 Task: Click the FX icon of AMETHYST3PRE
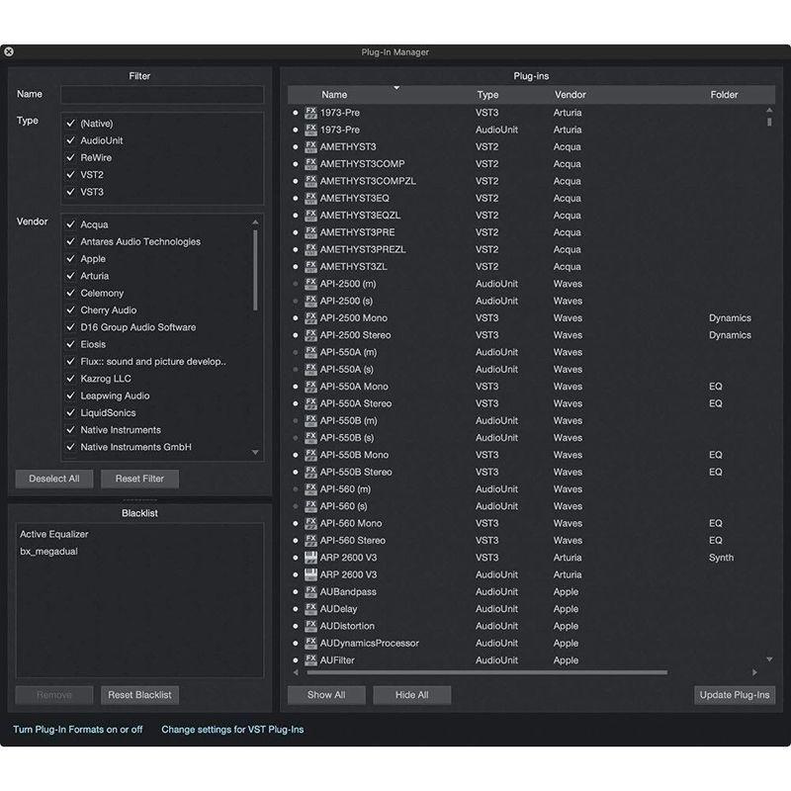310,232
